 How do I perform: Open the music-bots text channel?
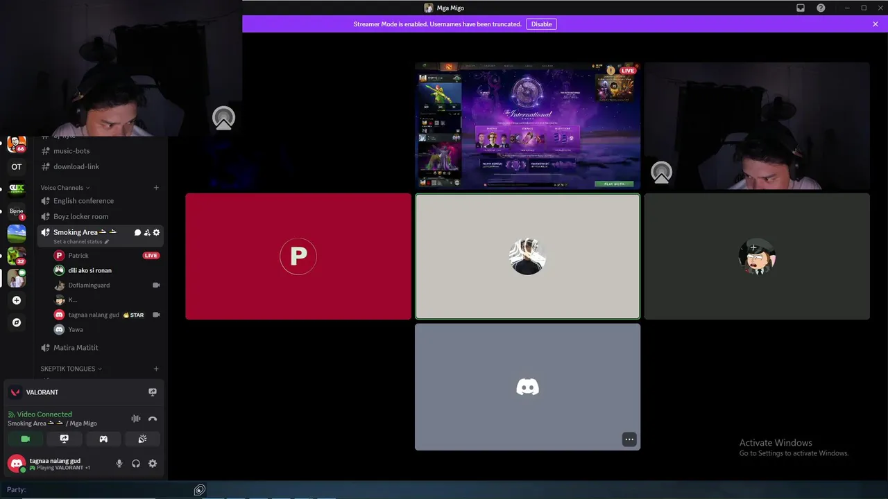71,150
